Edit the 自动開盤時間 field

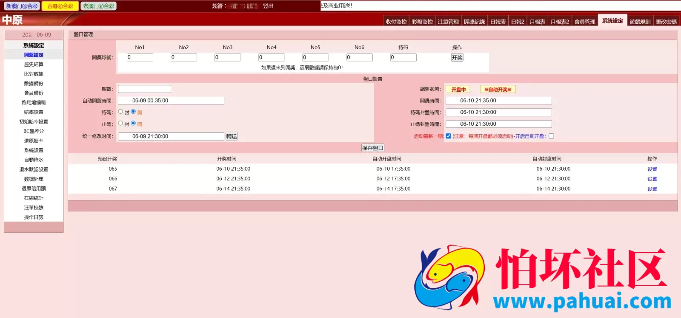click(171, 101)
